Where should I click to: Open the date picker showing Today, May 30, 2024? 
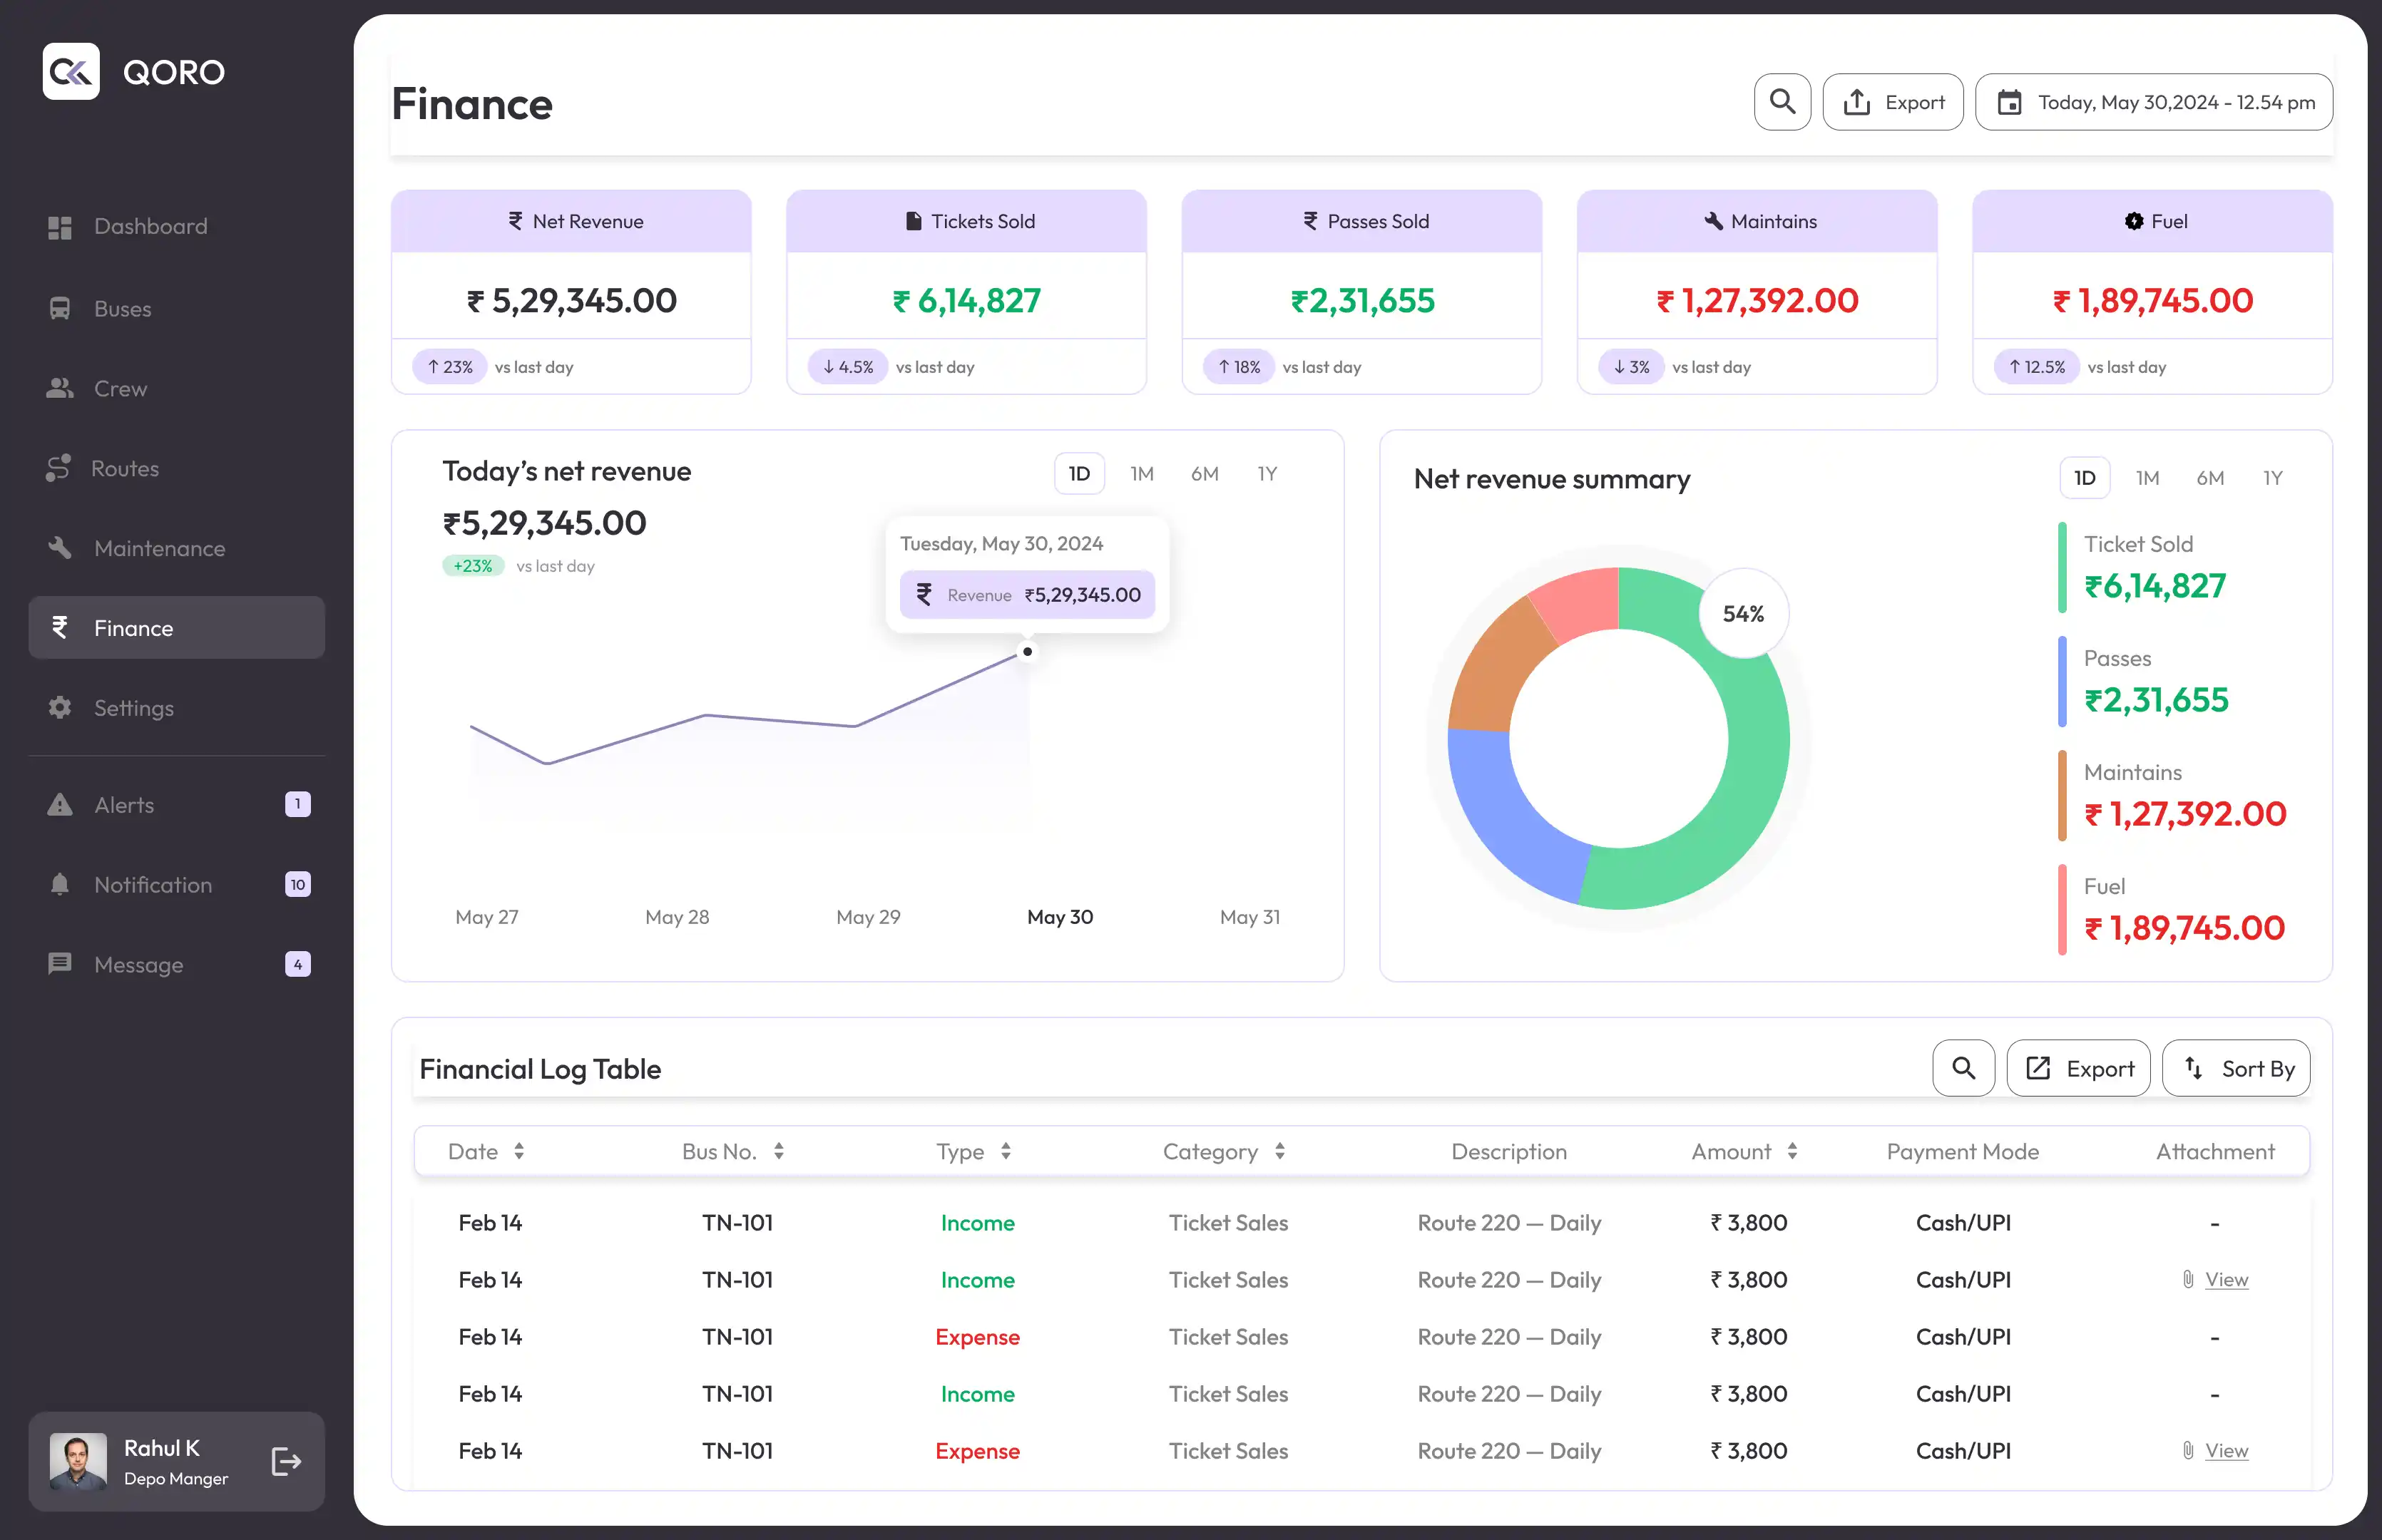[2154, 102]
